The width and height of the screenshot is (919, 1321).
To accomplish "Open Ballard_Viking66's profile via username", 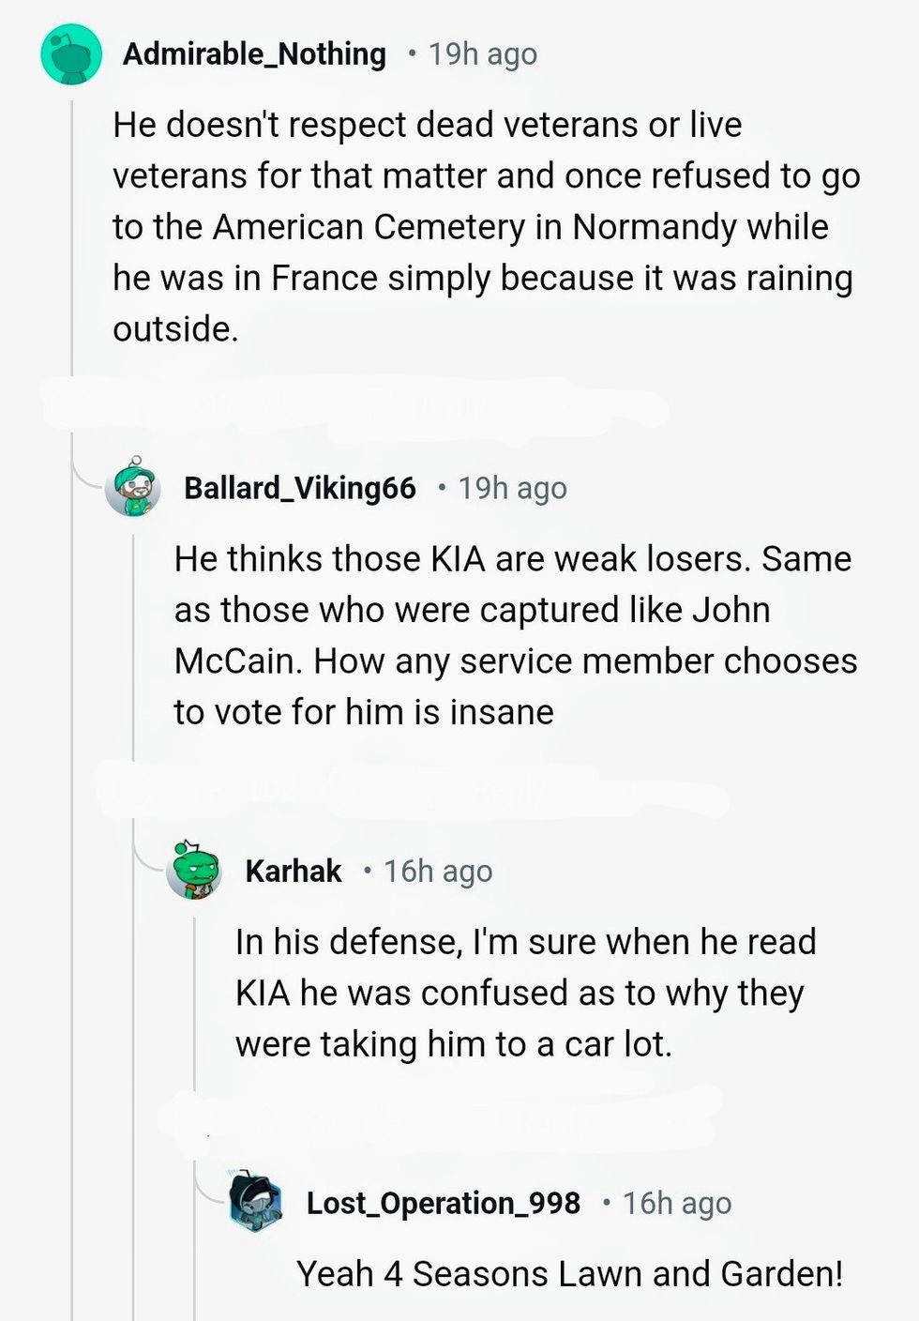I will [299, 488].
